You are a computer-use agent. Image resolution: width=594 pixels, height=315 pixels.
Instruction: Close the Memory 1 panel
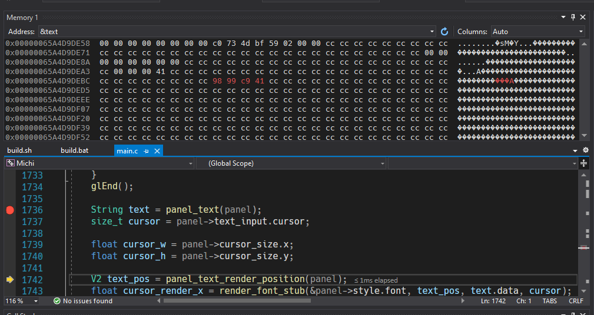coord(583,17)
